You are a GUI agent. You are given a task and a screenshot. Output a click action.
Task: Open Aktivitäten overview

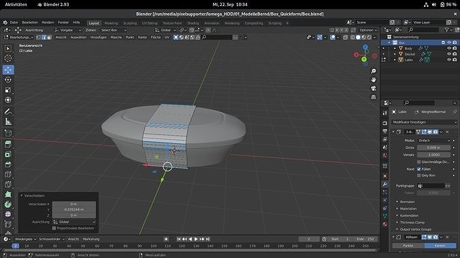pyautogui.click(x=16, y=4)
